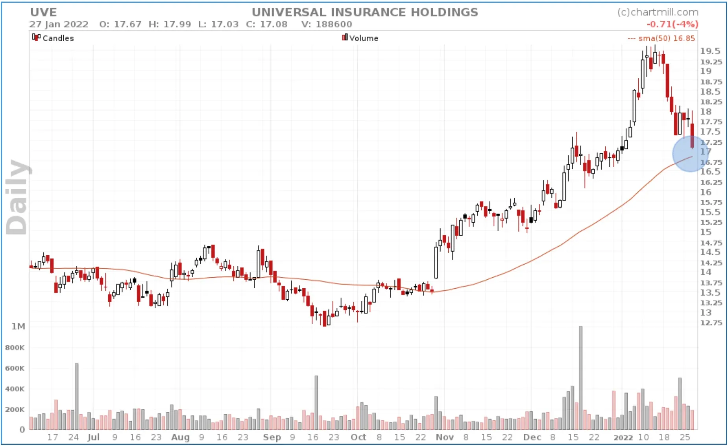Click the tall volume bar in mid-September

(x=316, y=403)
